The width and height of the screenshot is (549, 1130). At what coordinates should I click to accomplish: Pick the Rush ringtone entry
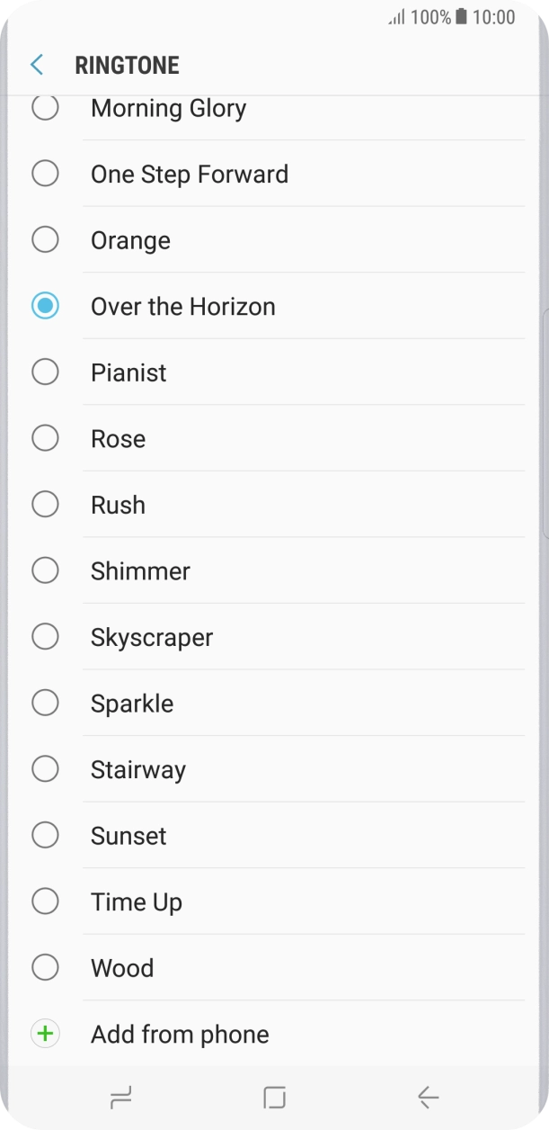tap(118, 505)
